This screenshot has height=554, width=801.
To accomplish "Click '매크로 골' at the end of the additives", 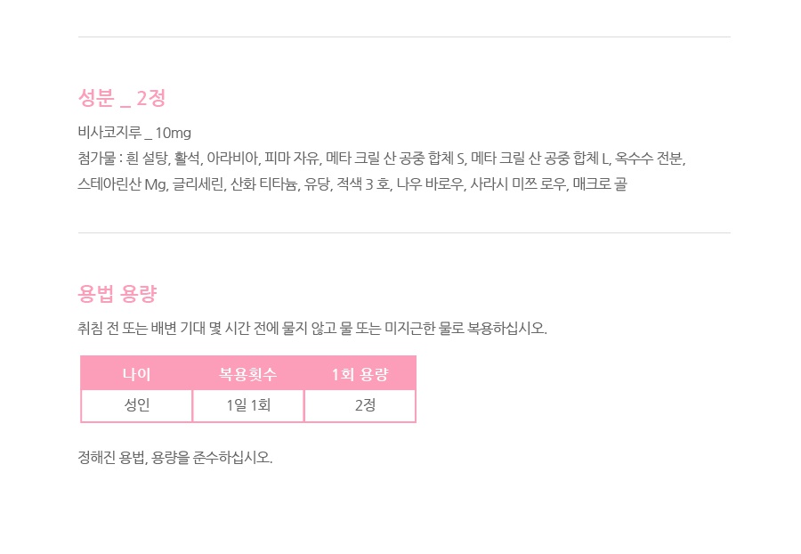I will pos(601,184).
